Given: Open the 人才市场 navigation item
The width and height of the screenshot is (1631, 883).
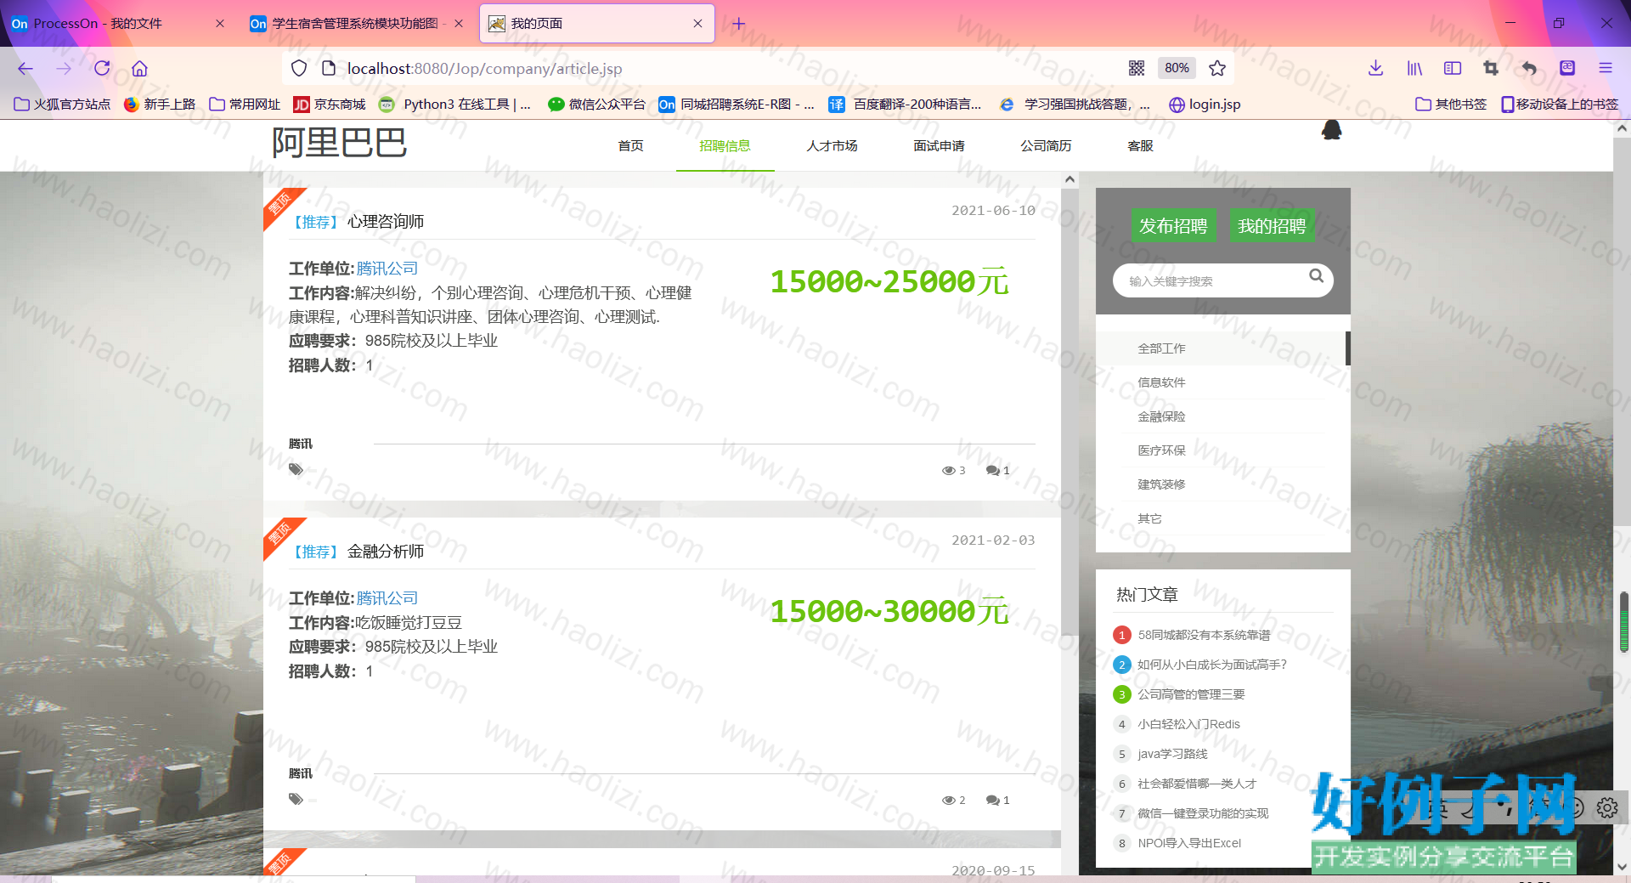Looking at the screenshot, I should point(832,146).
